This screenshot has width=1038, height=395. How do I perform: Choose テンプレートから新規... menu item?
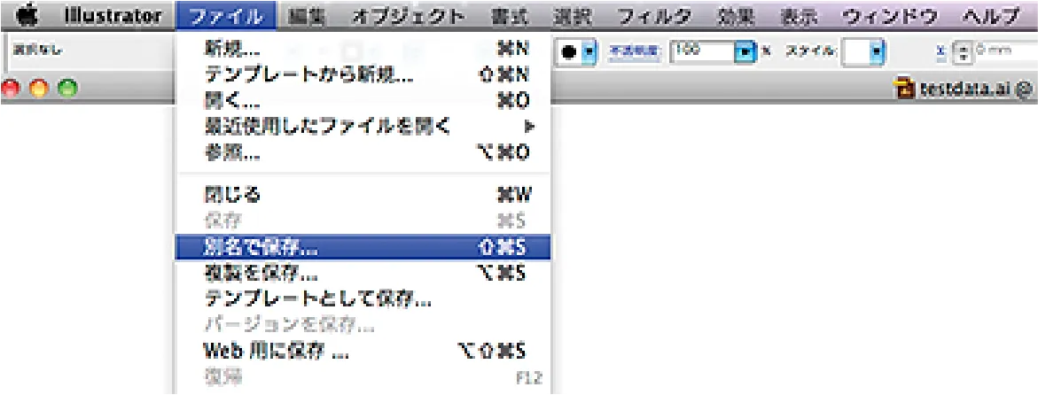(x=363, y=74)
